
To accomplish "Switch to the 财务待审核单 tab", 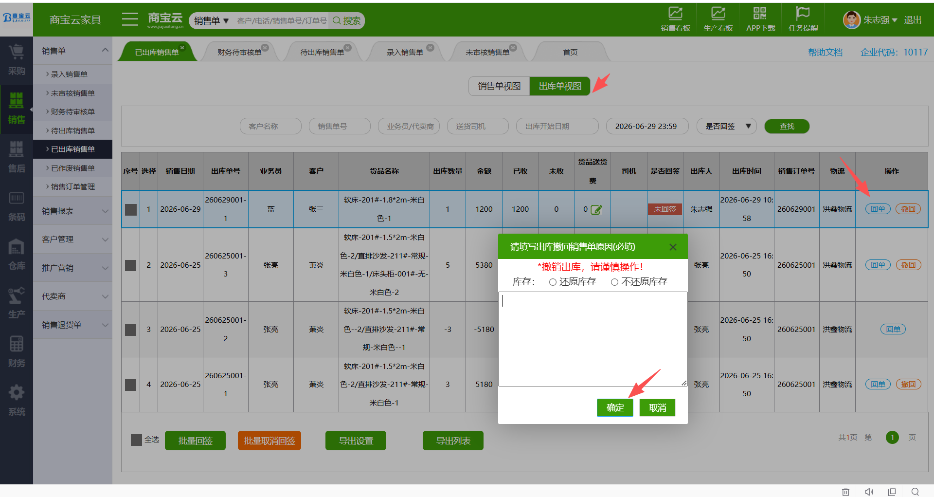I will [x=239, y=52].
